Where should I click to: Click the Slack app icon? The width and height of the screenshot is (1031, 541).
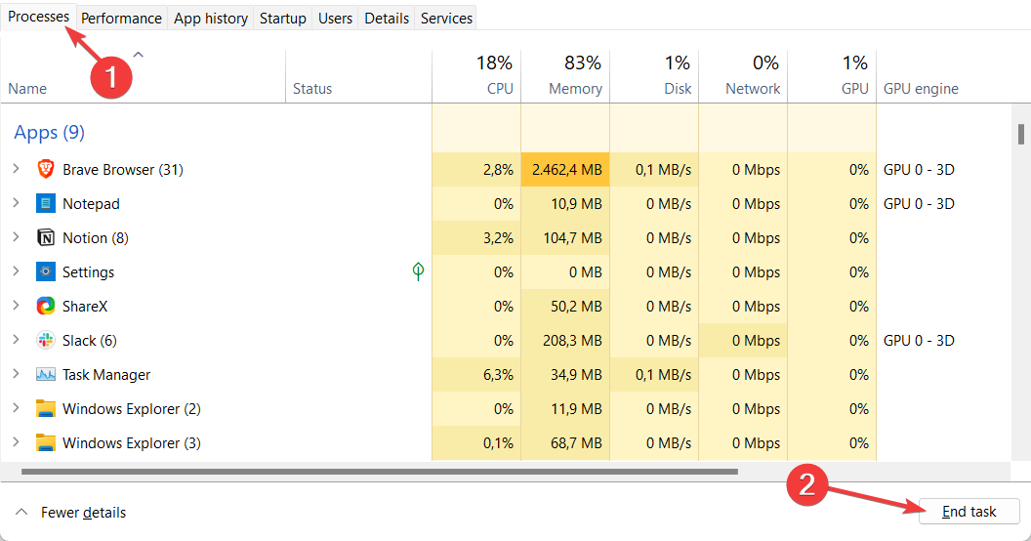click(x=45, y=340)
